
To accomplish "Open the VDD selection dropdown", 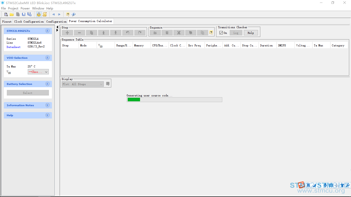I will click(38, 72).
